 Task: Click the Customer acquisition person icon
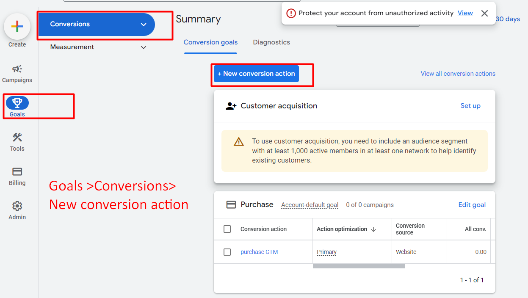(231, 106)
